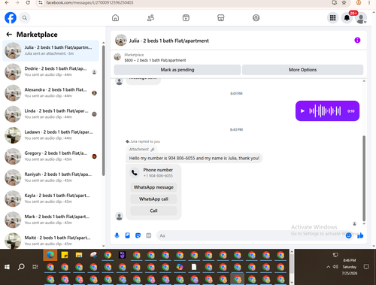Click the microphone voice clip icon
376x285 pixels.
click(x=117, y=235)
